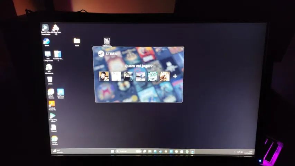Open File Explorer from the taskbar
The height and width of the screenshot is (166, 295).
[x=150, y=151]
